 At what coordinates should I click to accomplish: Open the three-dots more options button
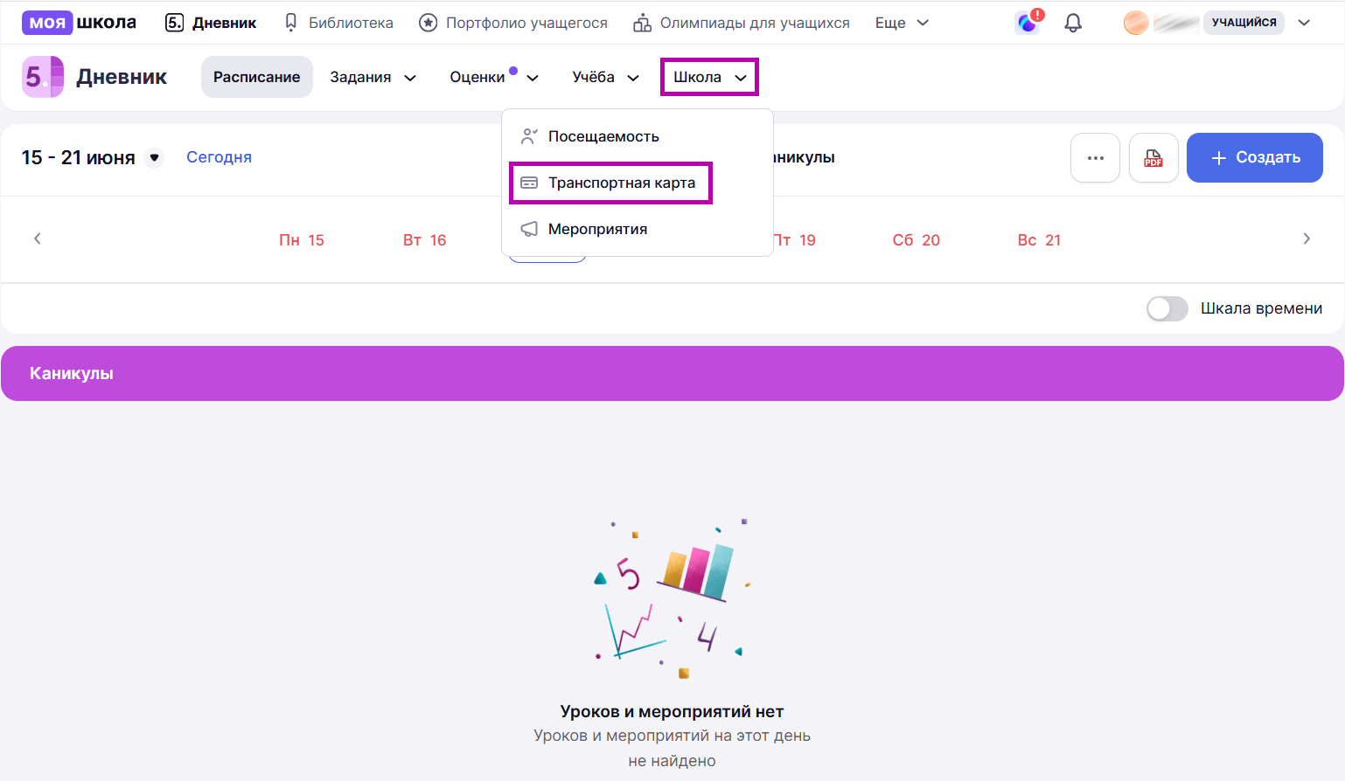point(1095,157)
